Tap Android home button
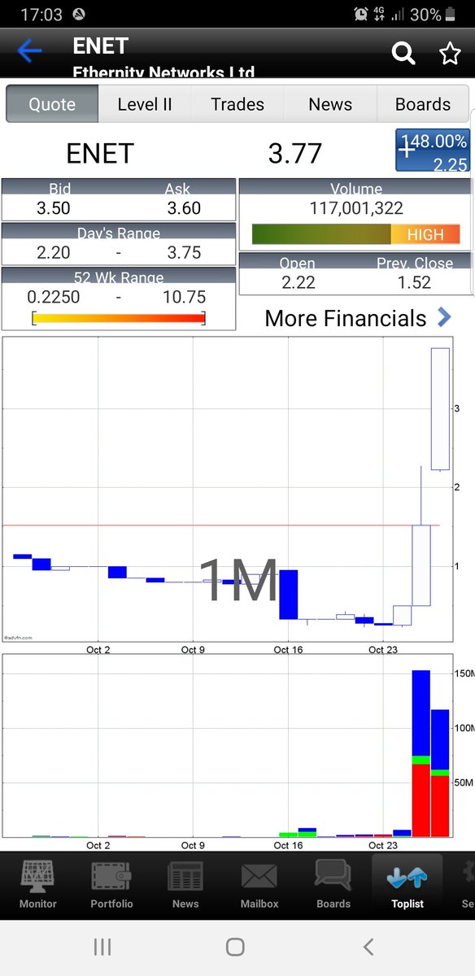The width and height of the screenshot is (475, 976). (235, 947)
